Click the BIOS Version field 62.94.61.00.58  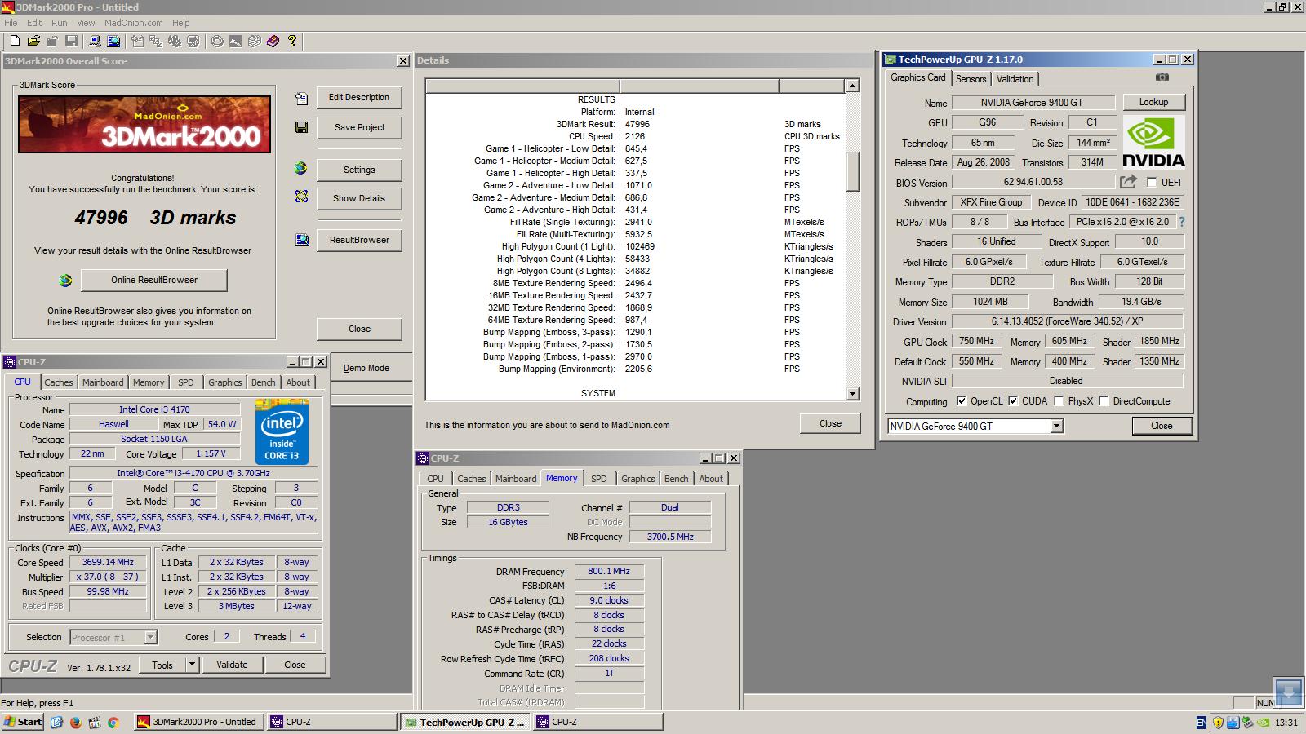1033,182
